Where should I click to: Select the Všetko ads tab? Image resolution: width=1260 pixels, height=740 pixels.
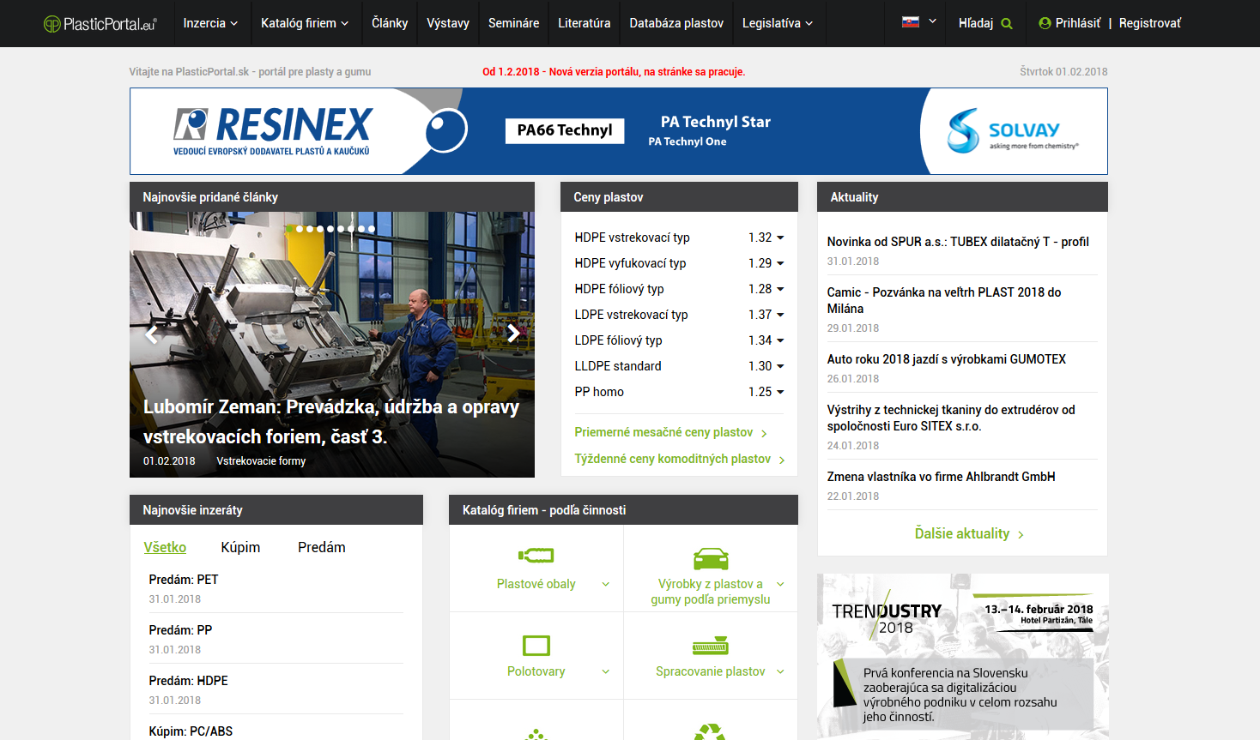(x=165, y=547)
